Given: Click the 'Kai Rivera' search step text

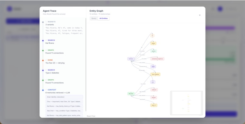Looking at the screenshot, I should (x=50, y=43).
